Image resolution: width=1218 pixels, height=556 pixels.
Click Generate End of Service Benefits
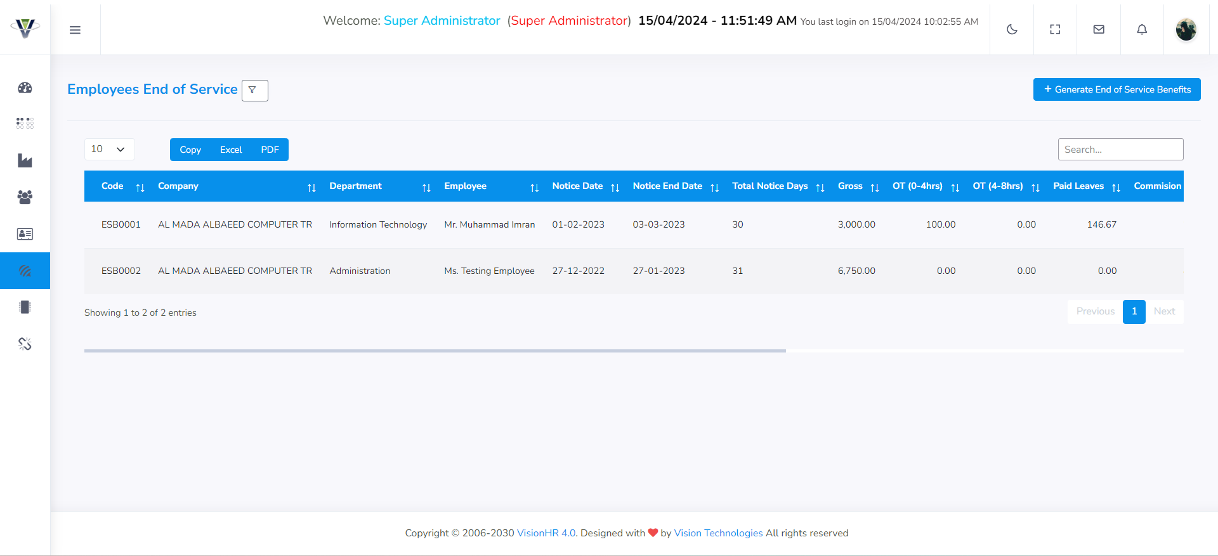pos(1116,89)
